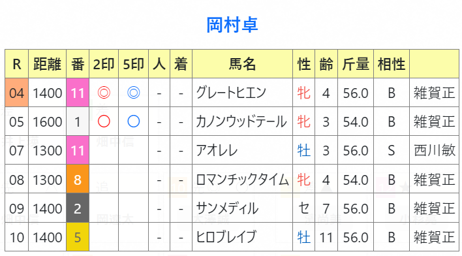The width and height of the screenshot is (462, 256).
Task: Click the red circle mark for カノンウッドテール
Action: 104,121
